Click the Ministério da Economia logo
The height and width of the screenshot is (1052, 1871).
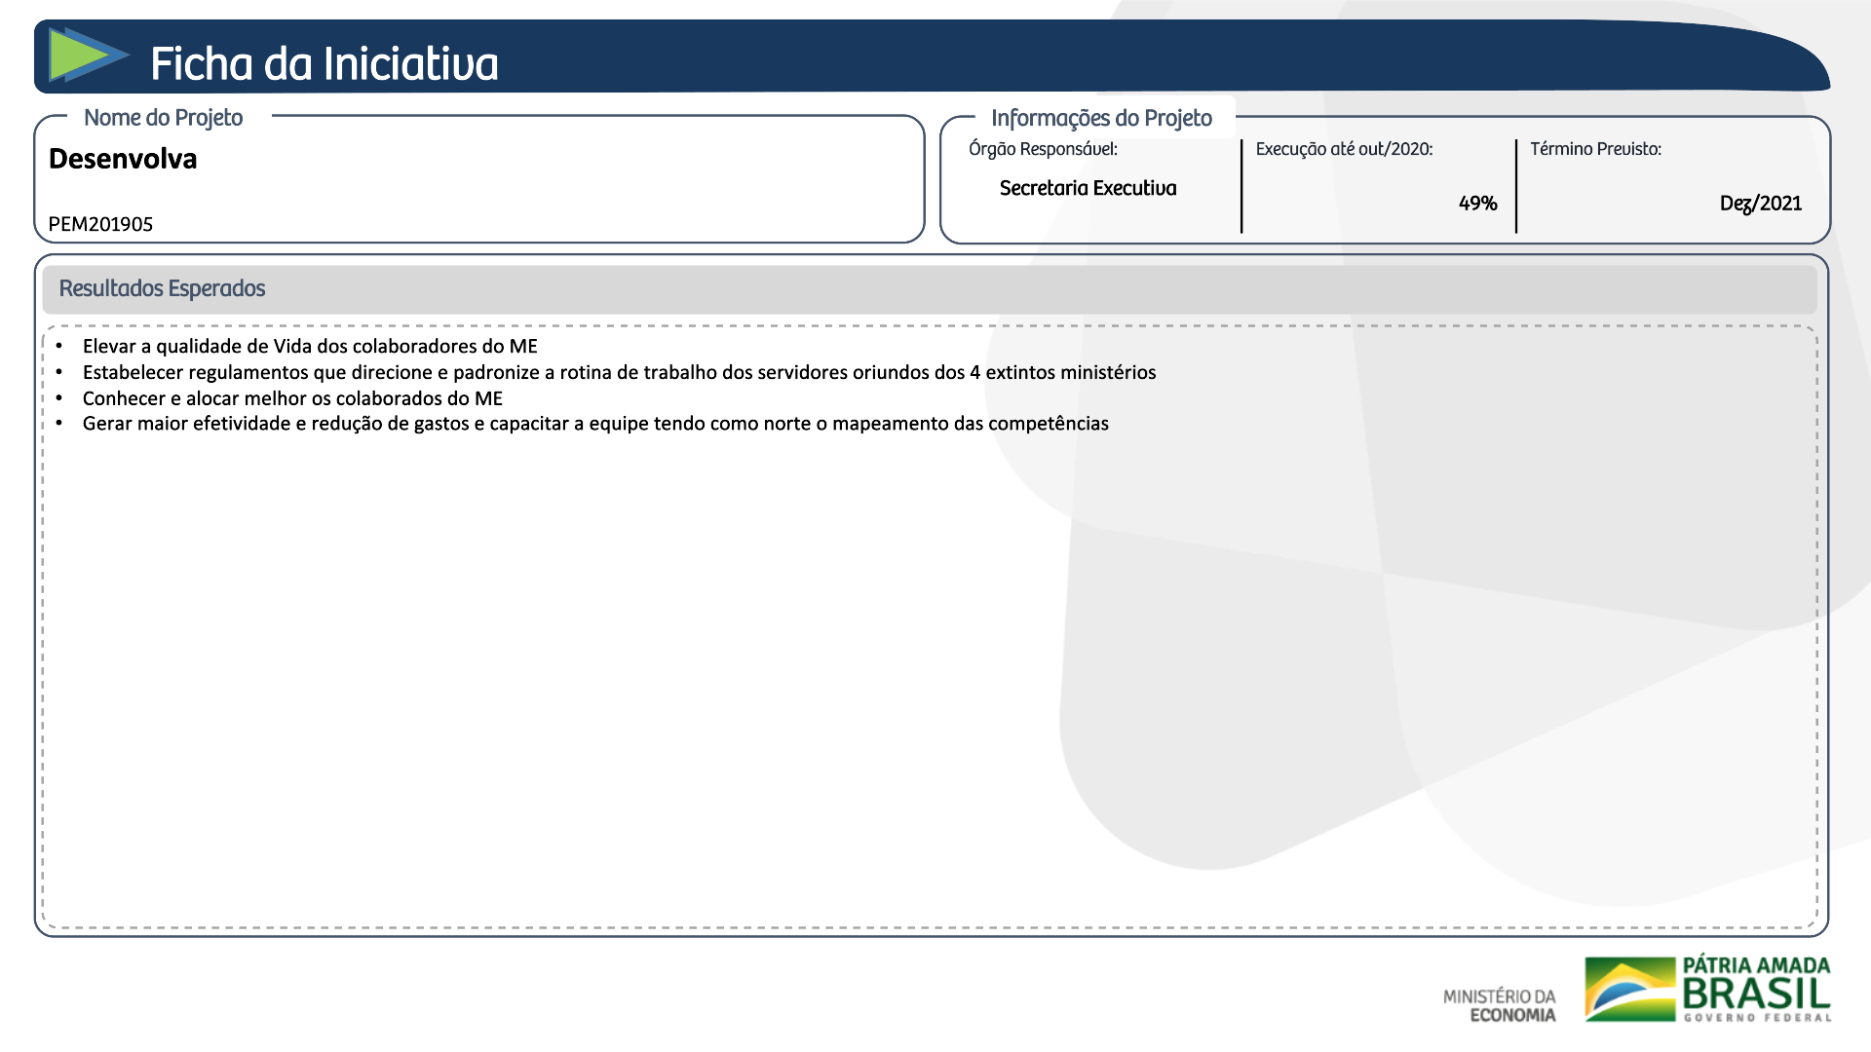tap(1500, 1005)
